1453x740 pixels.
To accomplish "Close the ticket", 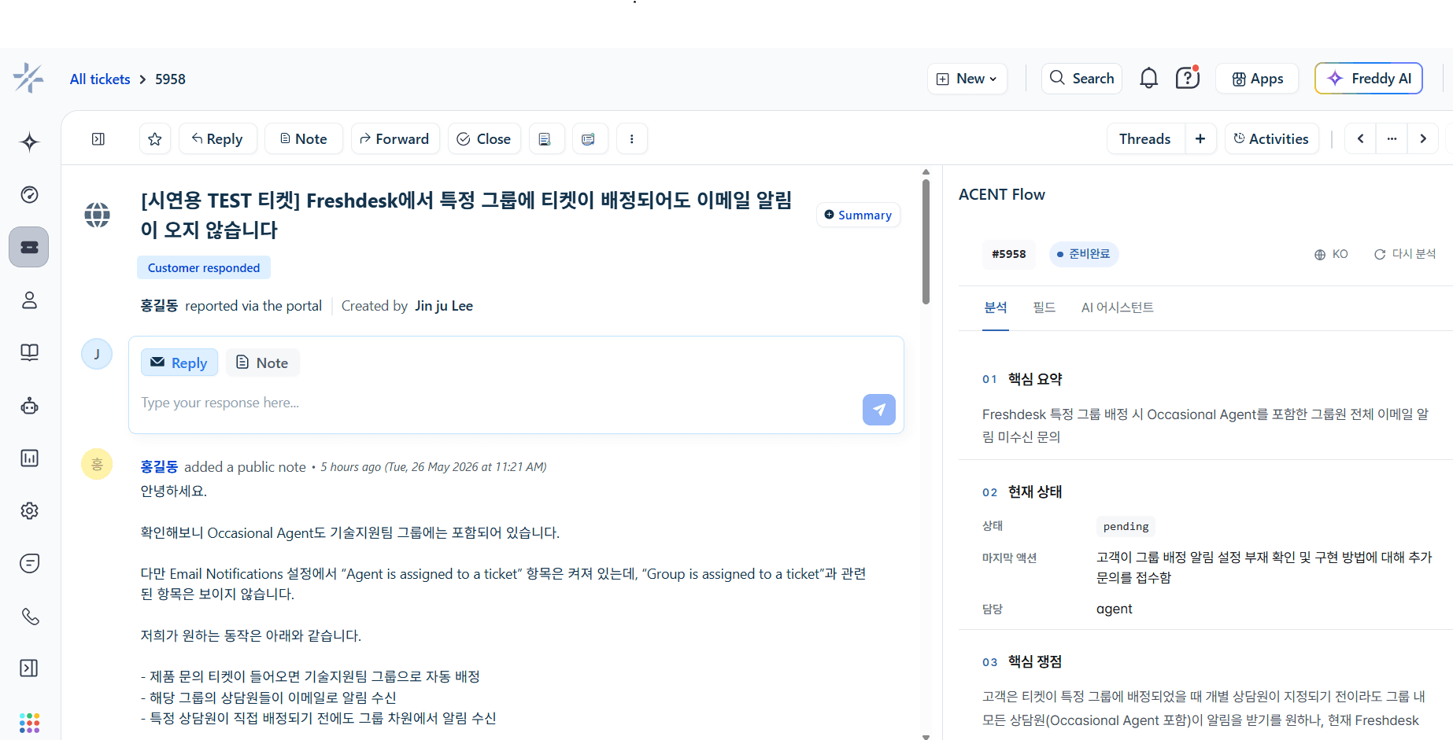I will [484, 139].
